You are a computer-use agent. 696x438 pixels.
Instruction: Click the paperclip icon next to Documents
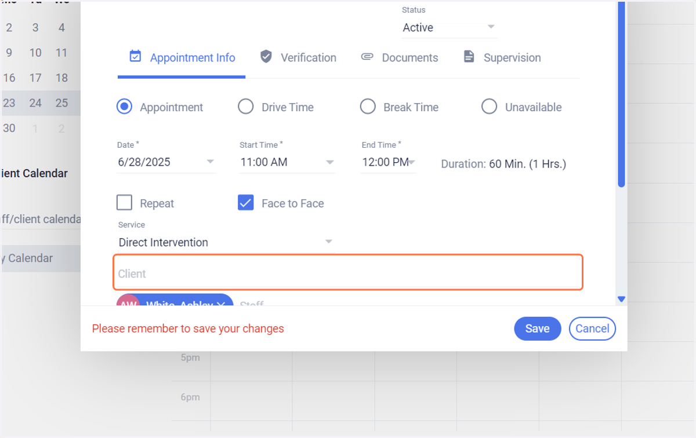pyautogui.click(x=367, y=57)
